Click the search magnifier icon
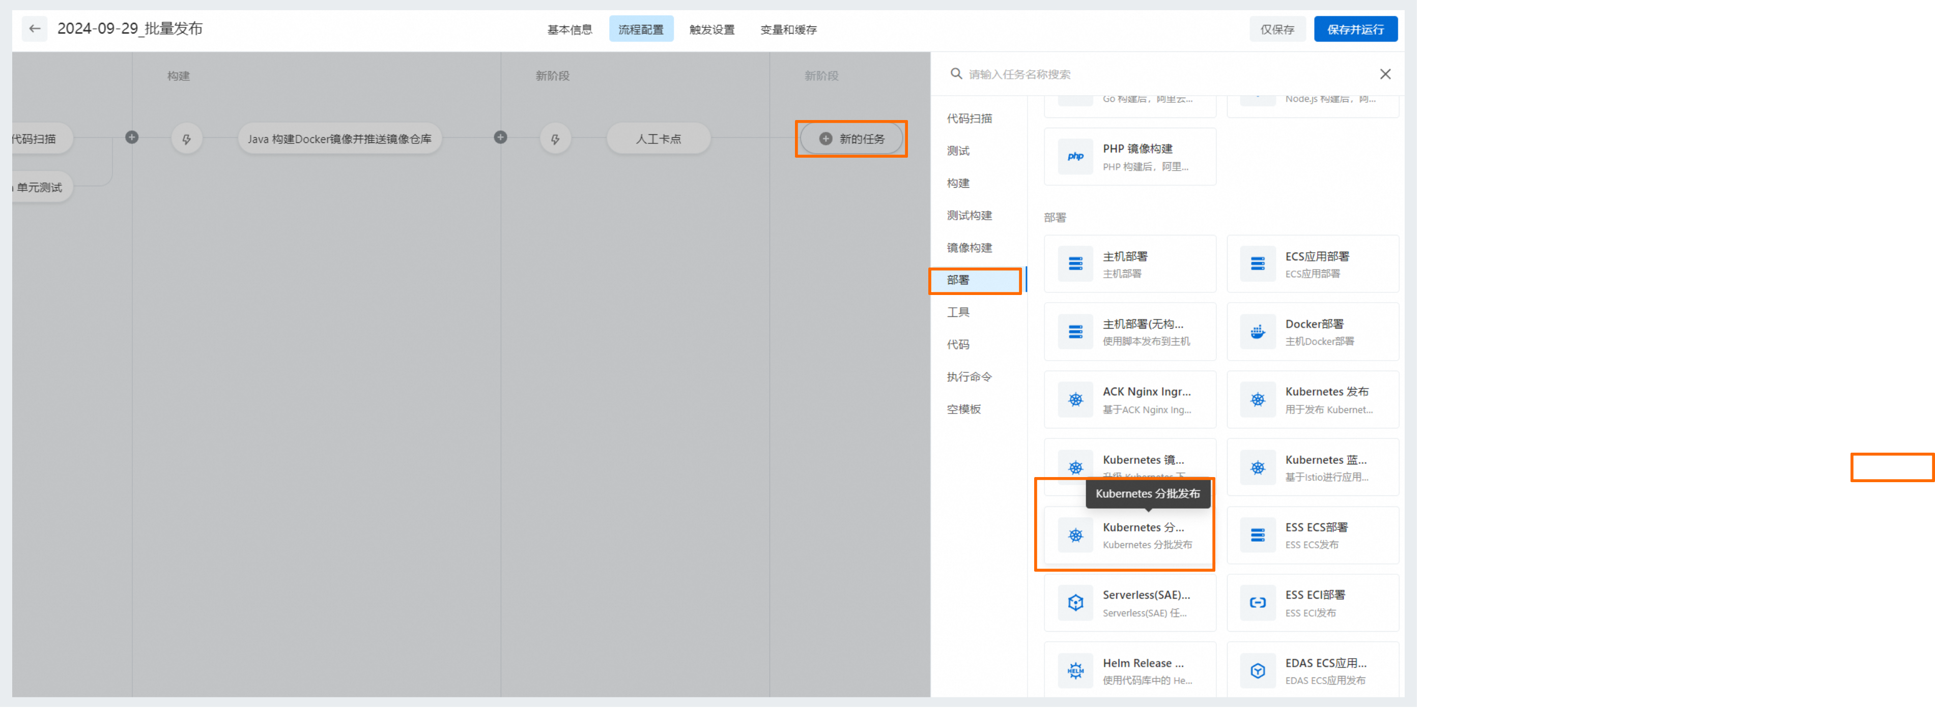The height and width of the screenshot is (709, 1935). [955, 74]
